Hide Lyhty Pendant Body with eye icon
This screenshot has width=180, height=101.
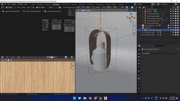[173, 14]
